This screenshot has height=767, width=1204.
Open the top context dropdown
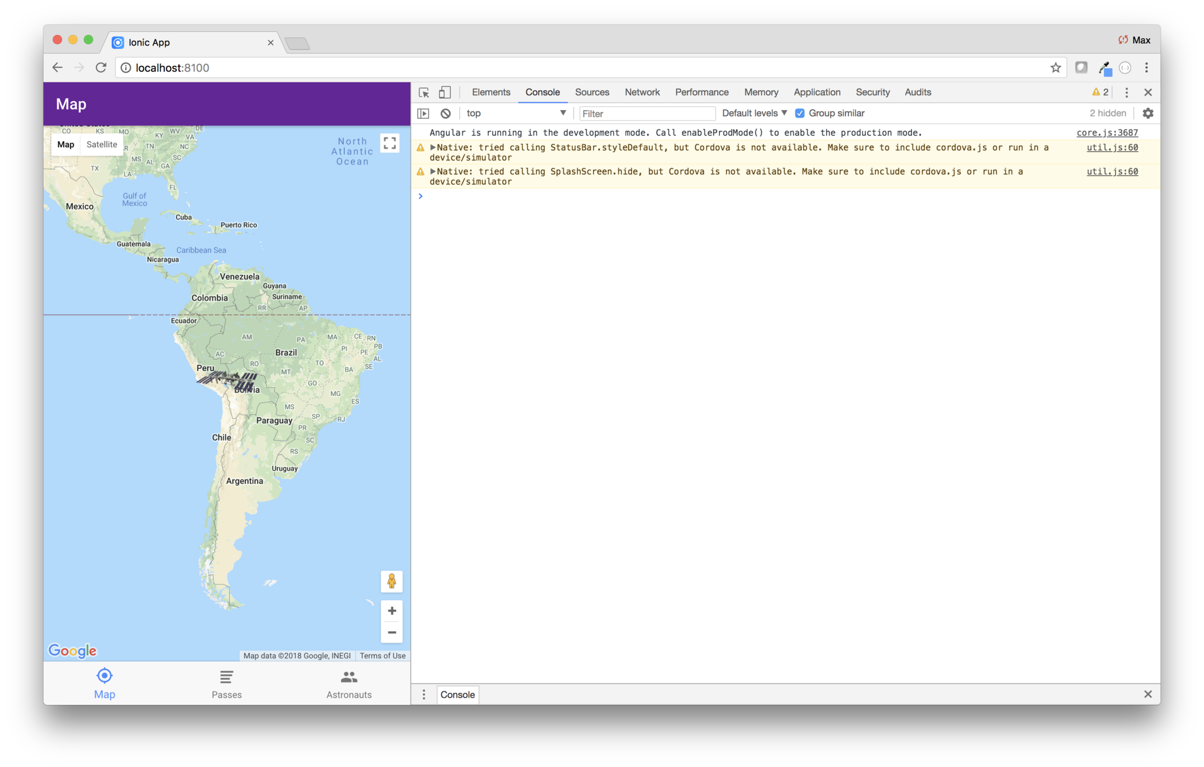click(515, 114)
